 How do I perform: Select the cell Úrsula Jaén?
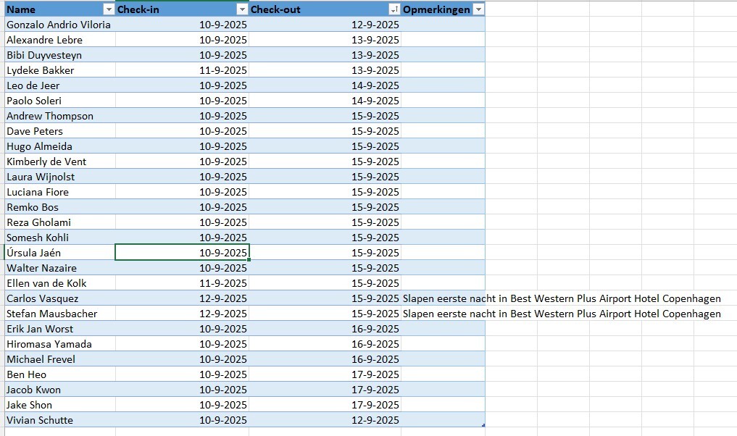coord(59,253)
